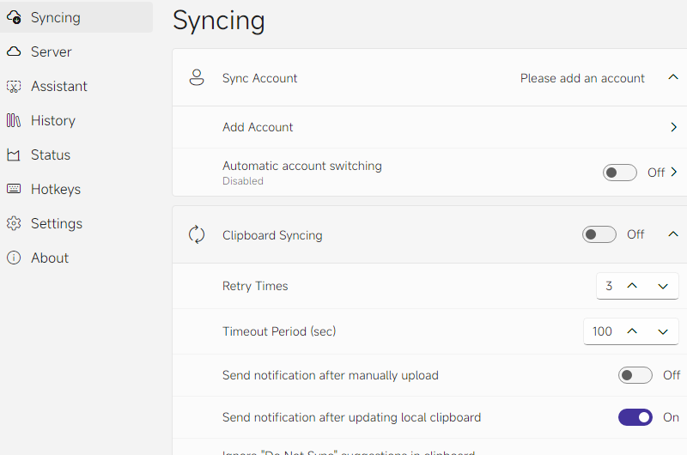The image size is (687, 455).
Task: Go to the Assistant section
Action: pos(76,86)
